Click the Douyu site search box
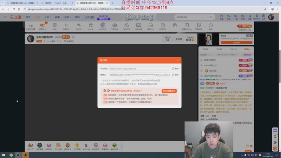 (192, 17)
